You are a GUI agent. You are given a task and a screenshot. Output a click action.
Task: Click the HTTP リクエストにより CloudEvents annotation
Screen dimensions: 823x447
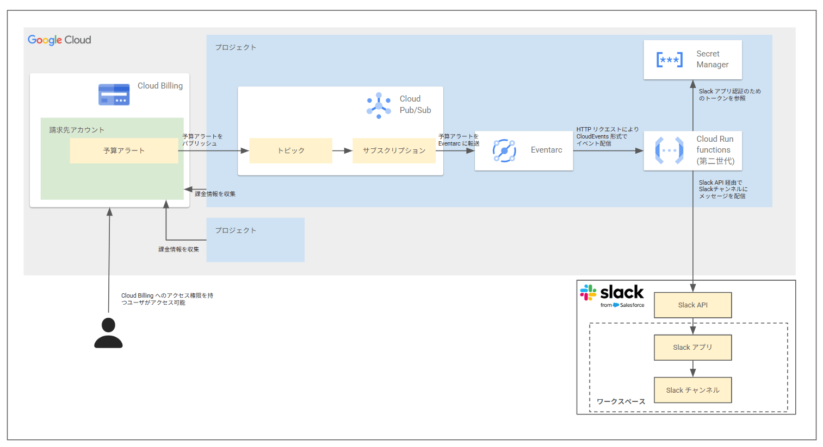pos(607,136)
